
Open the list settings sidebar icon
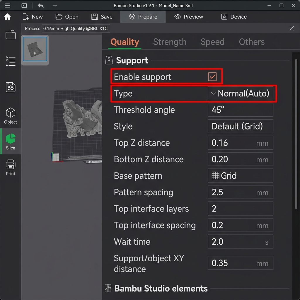[11, 61]
